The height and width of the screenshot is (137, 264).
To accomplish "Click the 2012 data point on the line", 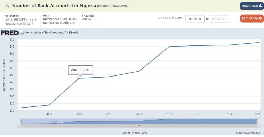I will pos(169,47).
